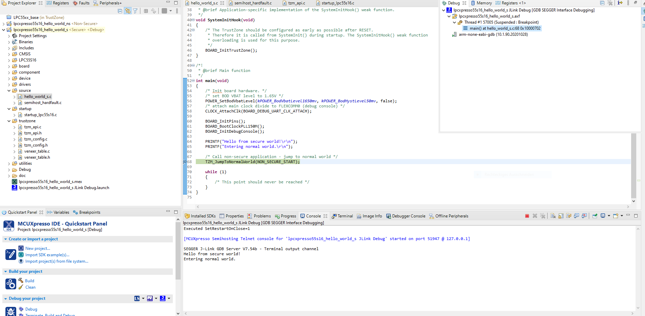Image resolution: width=645 pixels, height=316 pixels.
Task: Toggle Link with Editor in Project Explorer
Action: [x=128, y=10]
